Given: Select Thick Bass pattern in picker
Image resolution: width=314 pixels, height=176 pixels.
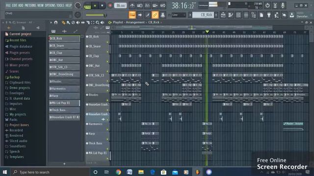Looking at the screenshot, I should coord(64,110).
